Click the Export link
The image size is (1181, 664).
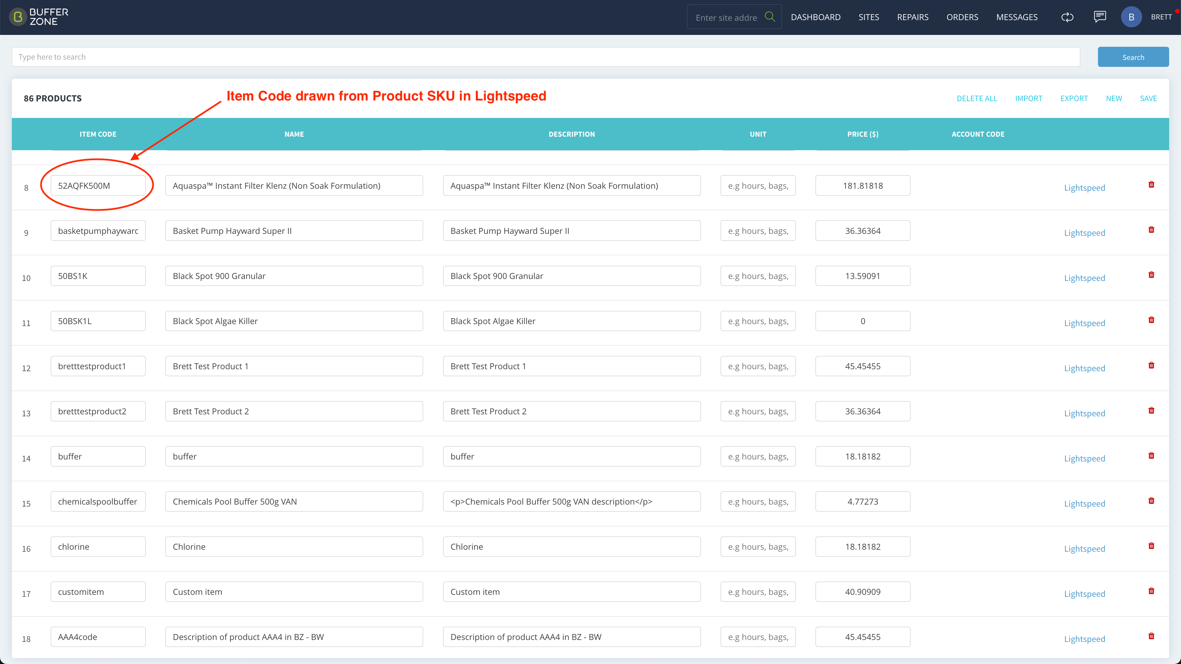1074,98
